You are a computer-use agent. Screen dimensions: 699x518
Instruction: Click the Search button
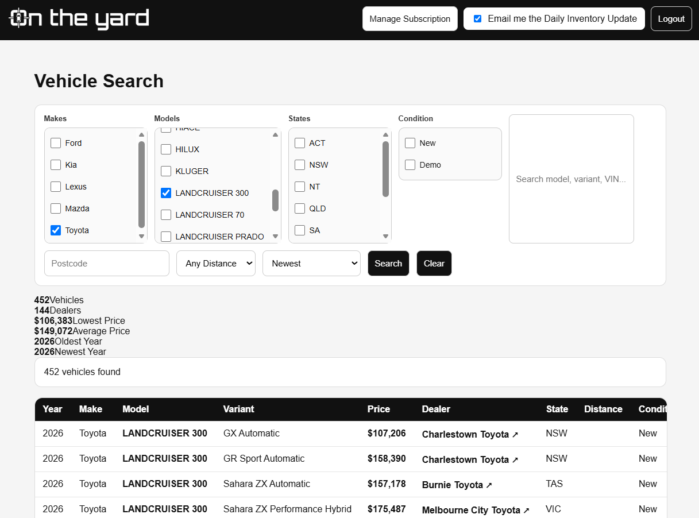pos(388,263)
